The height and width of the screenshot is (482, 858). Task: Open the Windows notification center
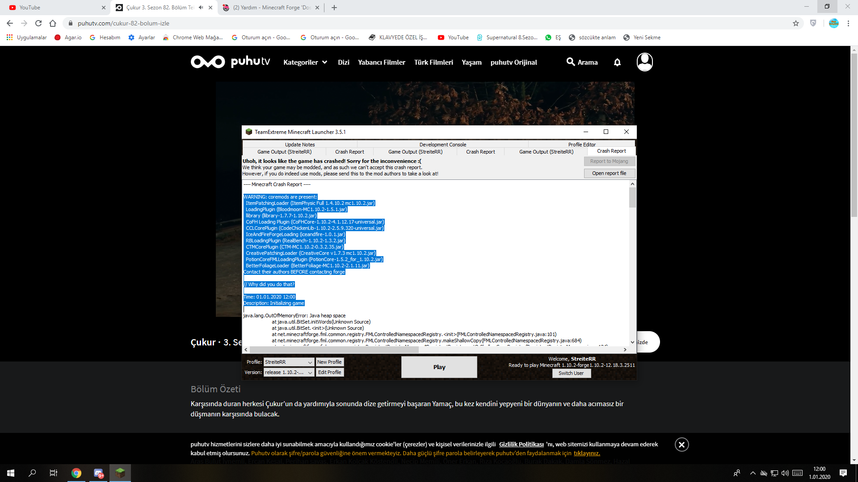coord(843,473)
